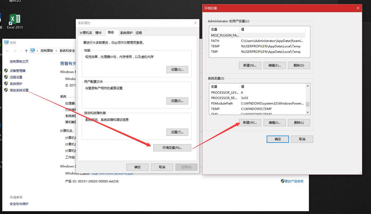Cancel the 环境变量 dialog

pyautogui.click(x=302, y=139)
